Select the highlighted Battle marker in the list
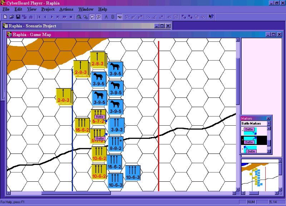The width and height of the screenshot is (286, 206). click(x=254, y=140)
